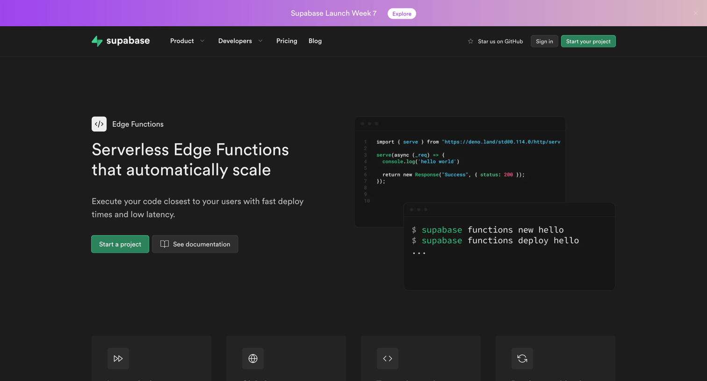The width and height of the screenshot is (707, 381).
Task: Click the Supabase lightning bolt logo
Action: point(97,41)
